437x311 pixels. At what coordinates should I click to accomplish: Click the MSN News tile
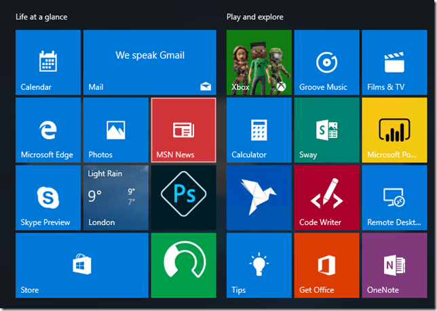pyautogui.click(x=183, y=130)
